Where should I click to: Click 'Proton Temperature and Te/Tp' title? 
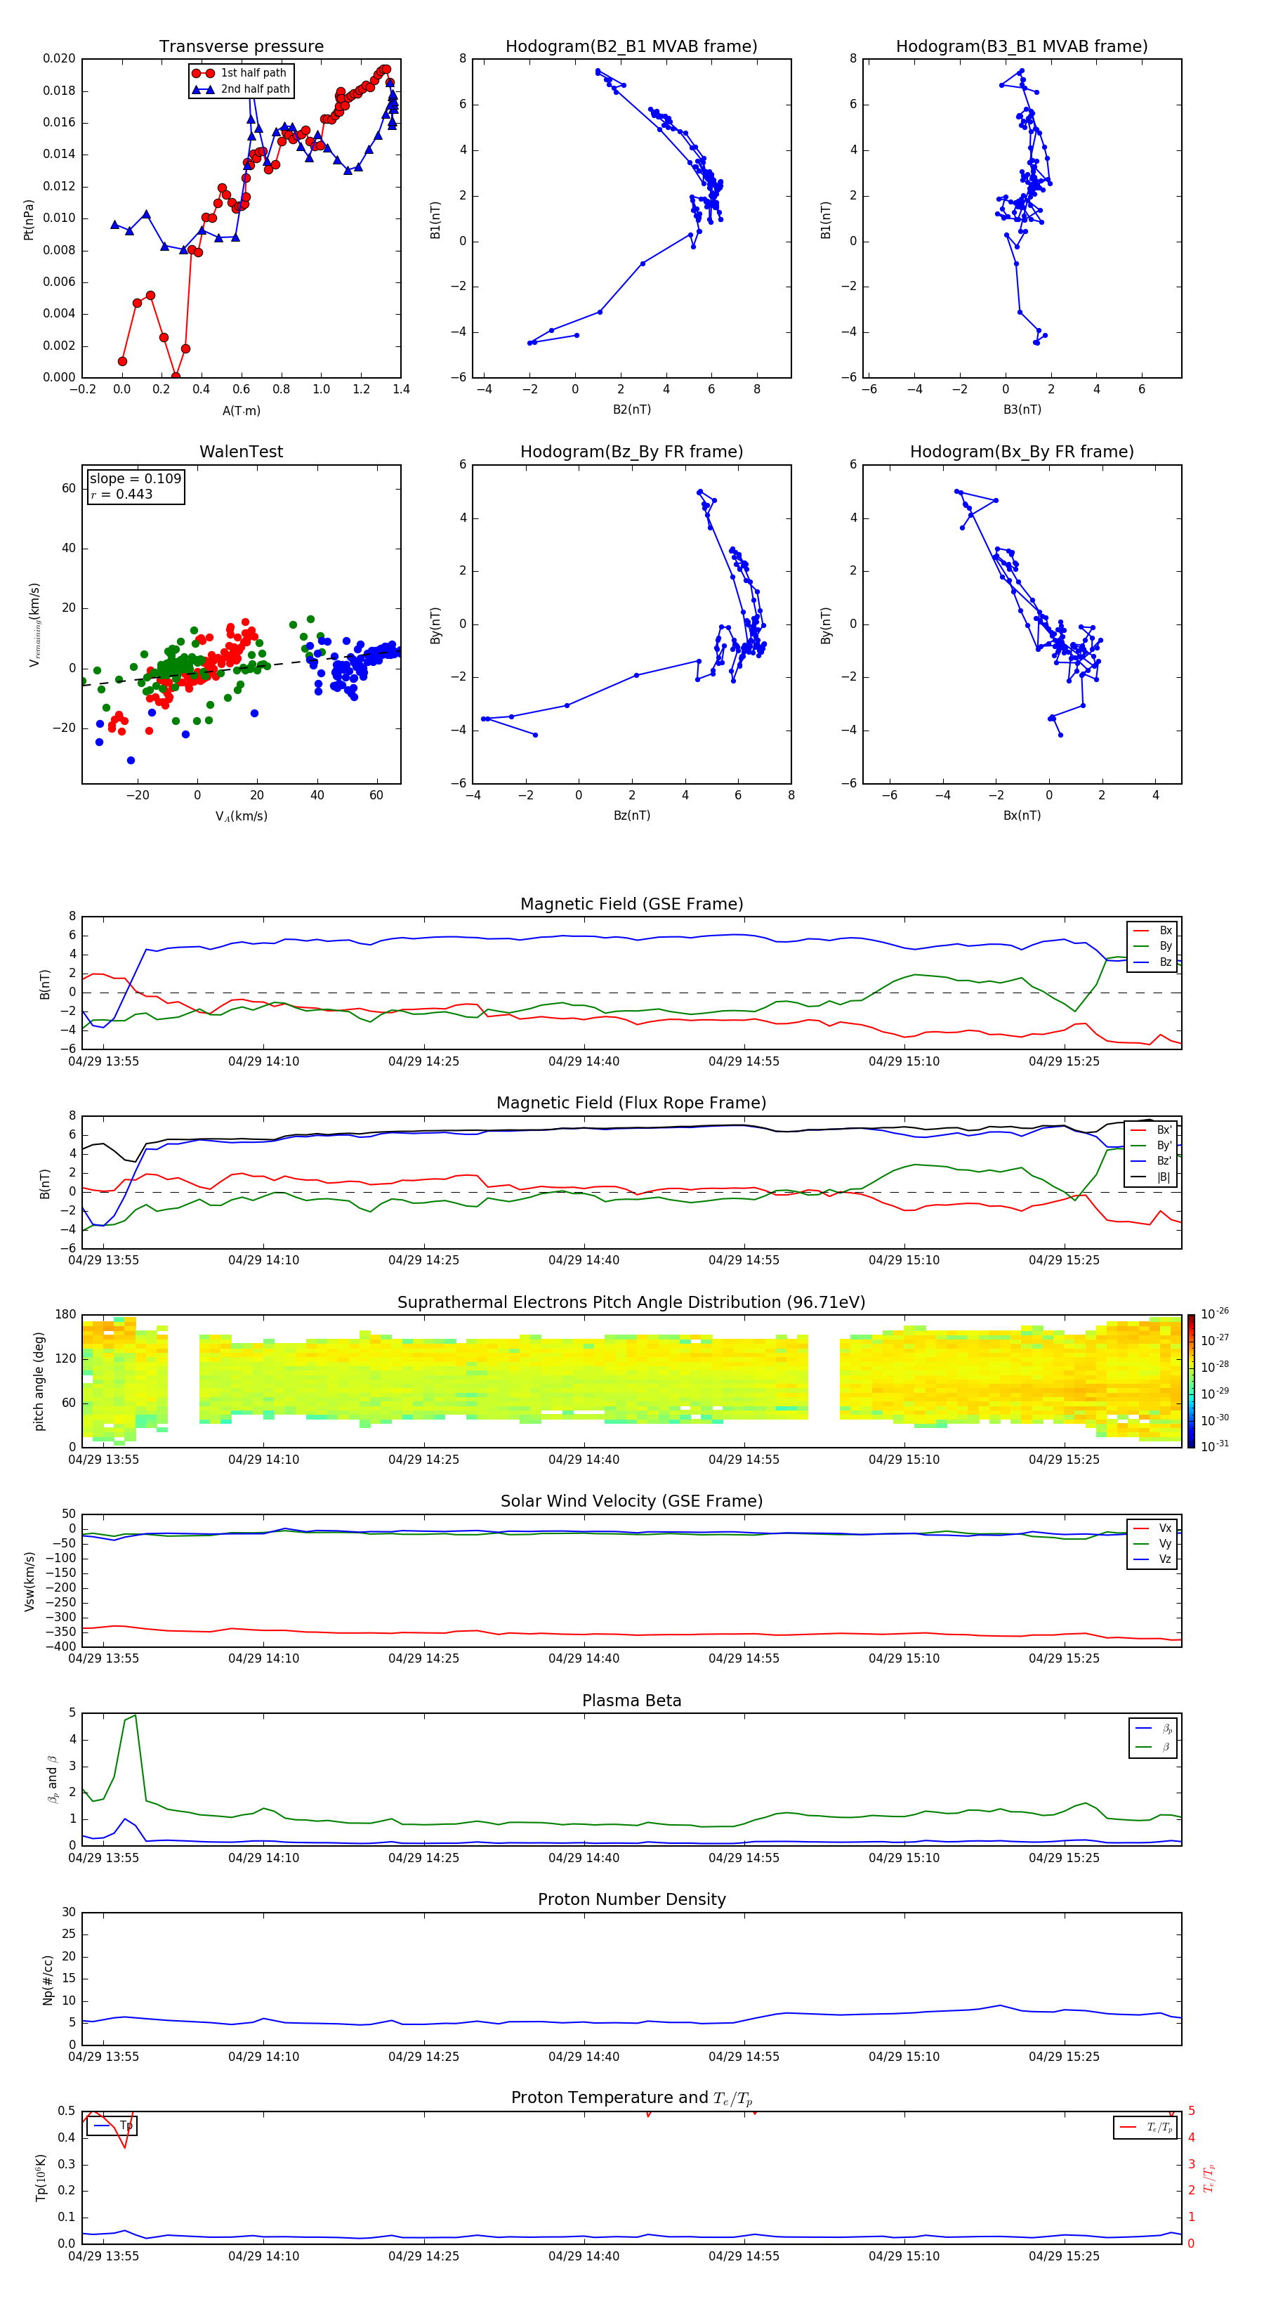(x=631, y=2098)
